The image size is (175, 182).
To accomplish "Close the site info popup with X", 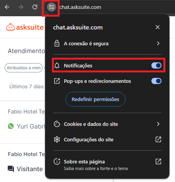I will pos(158,27).
